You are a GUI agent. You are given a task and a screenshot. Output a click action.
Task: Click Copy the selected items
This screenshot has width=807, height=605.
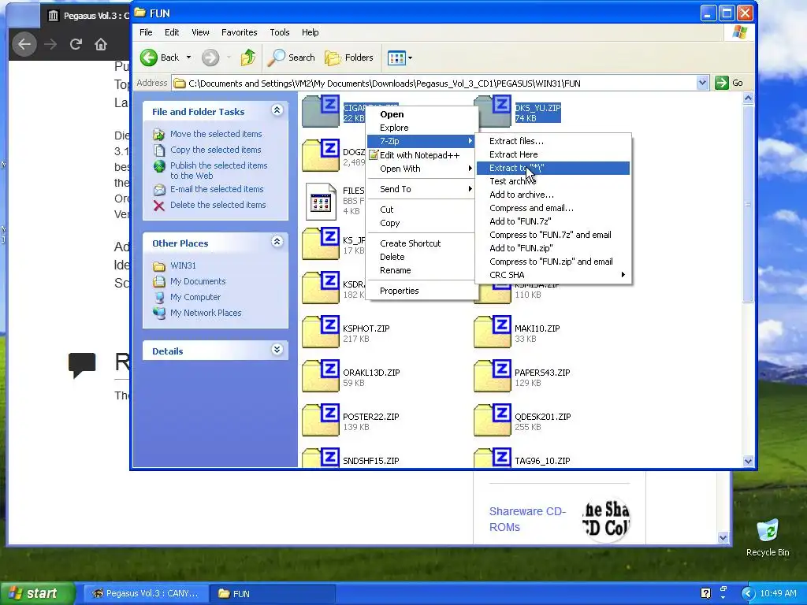[x=215, y=150]
